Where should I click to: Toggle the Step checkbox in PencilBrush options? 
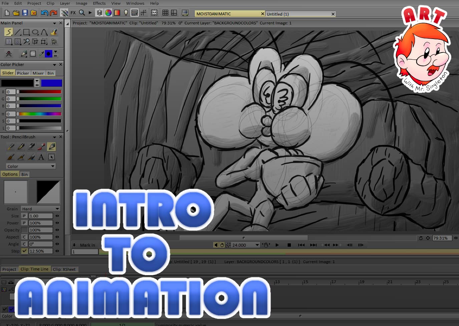24,251
